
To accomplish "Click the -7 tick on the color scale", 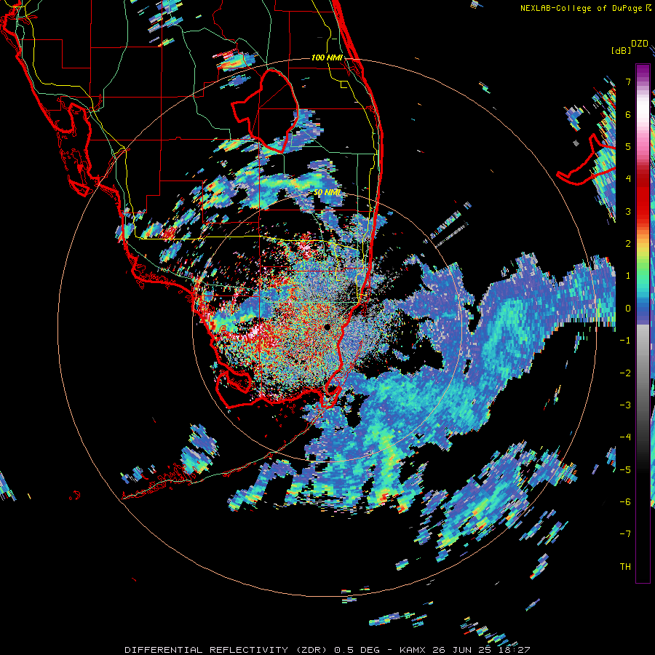I will (x=625, y=534).
